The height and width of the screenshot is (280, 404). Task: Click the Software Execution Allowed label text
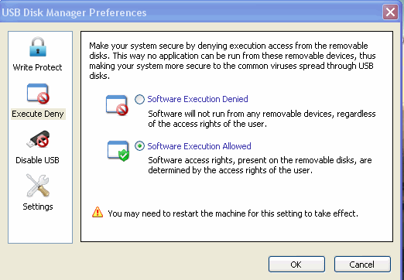pyautogui.click(x=199, y=146)
